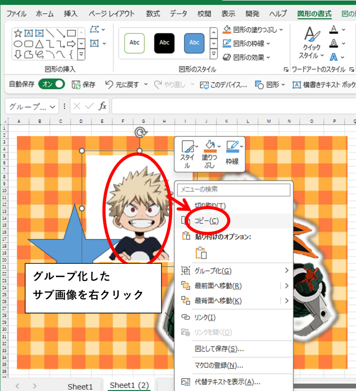The height and width of the screenshot is (391, 356).
Task: Click the formula fx insert function icon
Action: pyautogui.click(x=102, y=106)
